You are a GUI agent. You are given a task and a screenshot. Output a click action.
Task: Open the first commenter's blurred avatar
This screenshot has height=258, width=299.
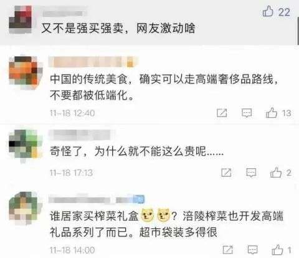pos(21,19)
